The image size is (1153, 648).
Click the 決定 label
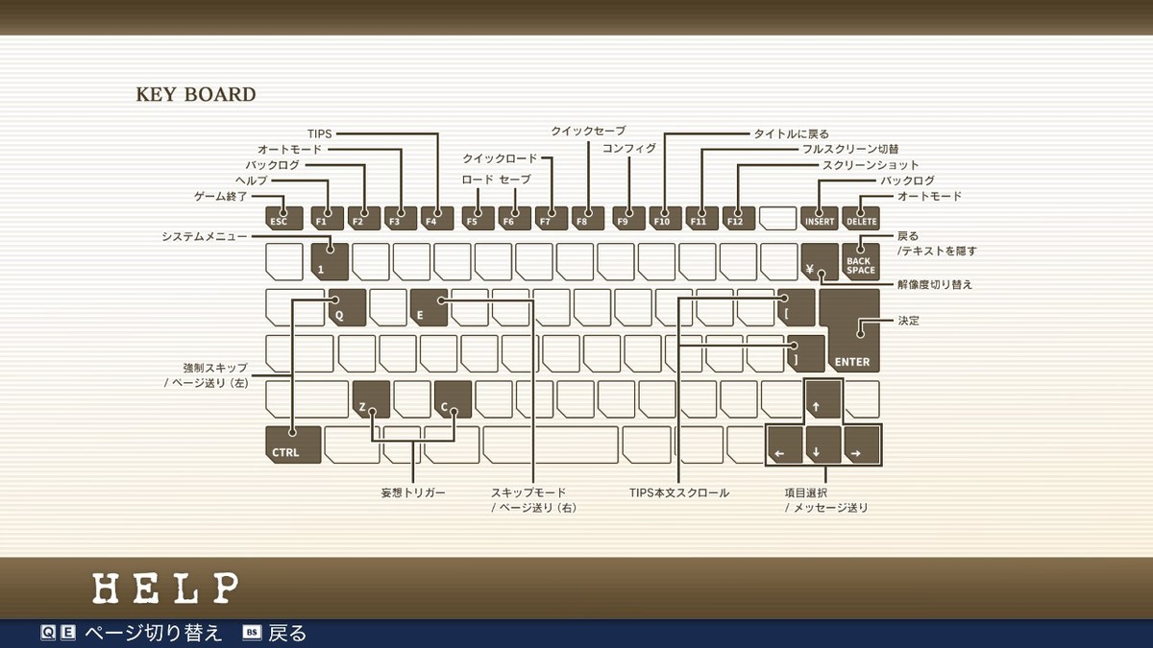click(908, 320)
